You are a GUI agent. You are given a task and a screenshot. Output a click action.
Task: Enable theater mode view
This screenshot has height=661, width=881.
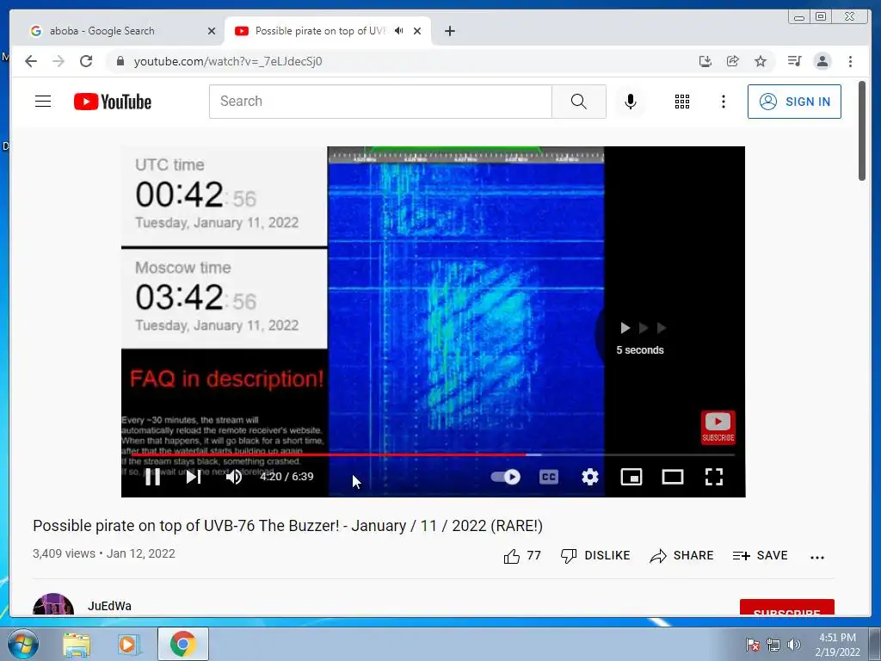673,477
